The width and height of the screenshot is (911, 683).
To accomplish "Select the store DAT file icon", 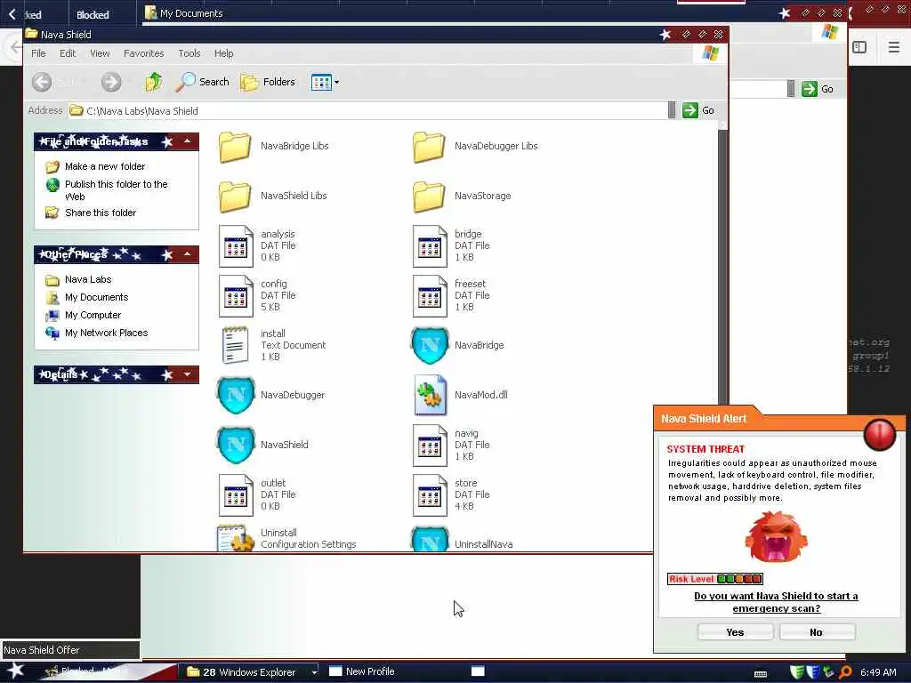I will [x=430, y=495].
